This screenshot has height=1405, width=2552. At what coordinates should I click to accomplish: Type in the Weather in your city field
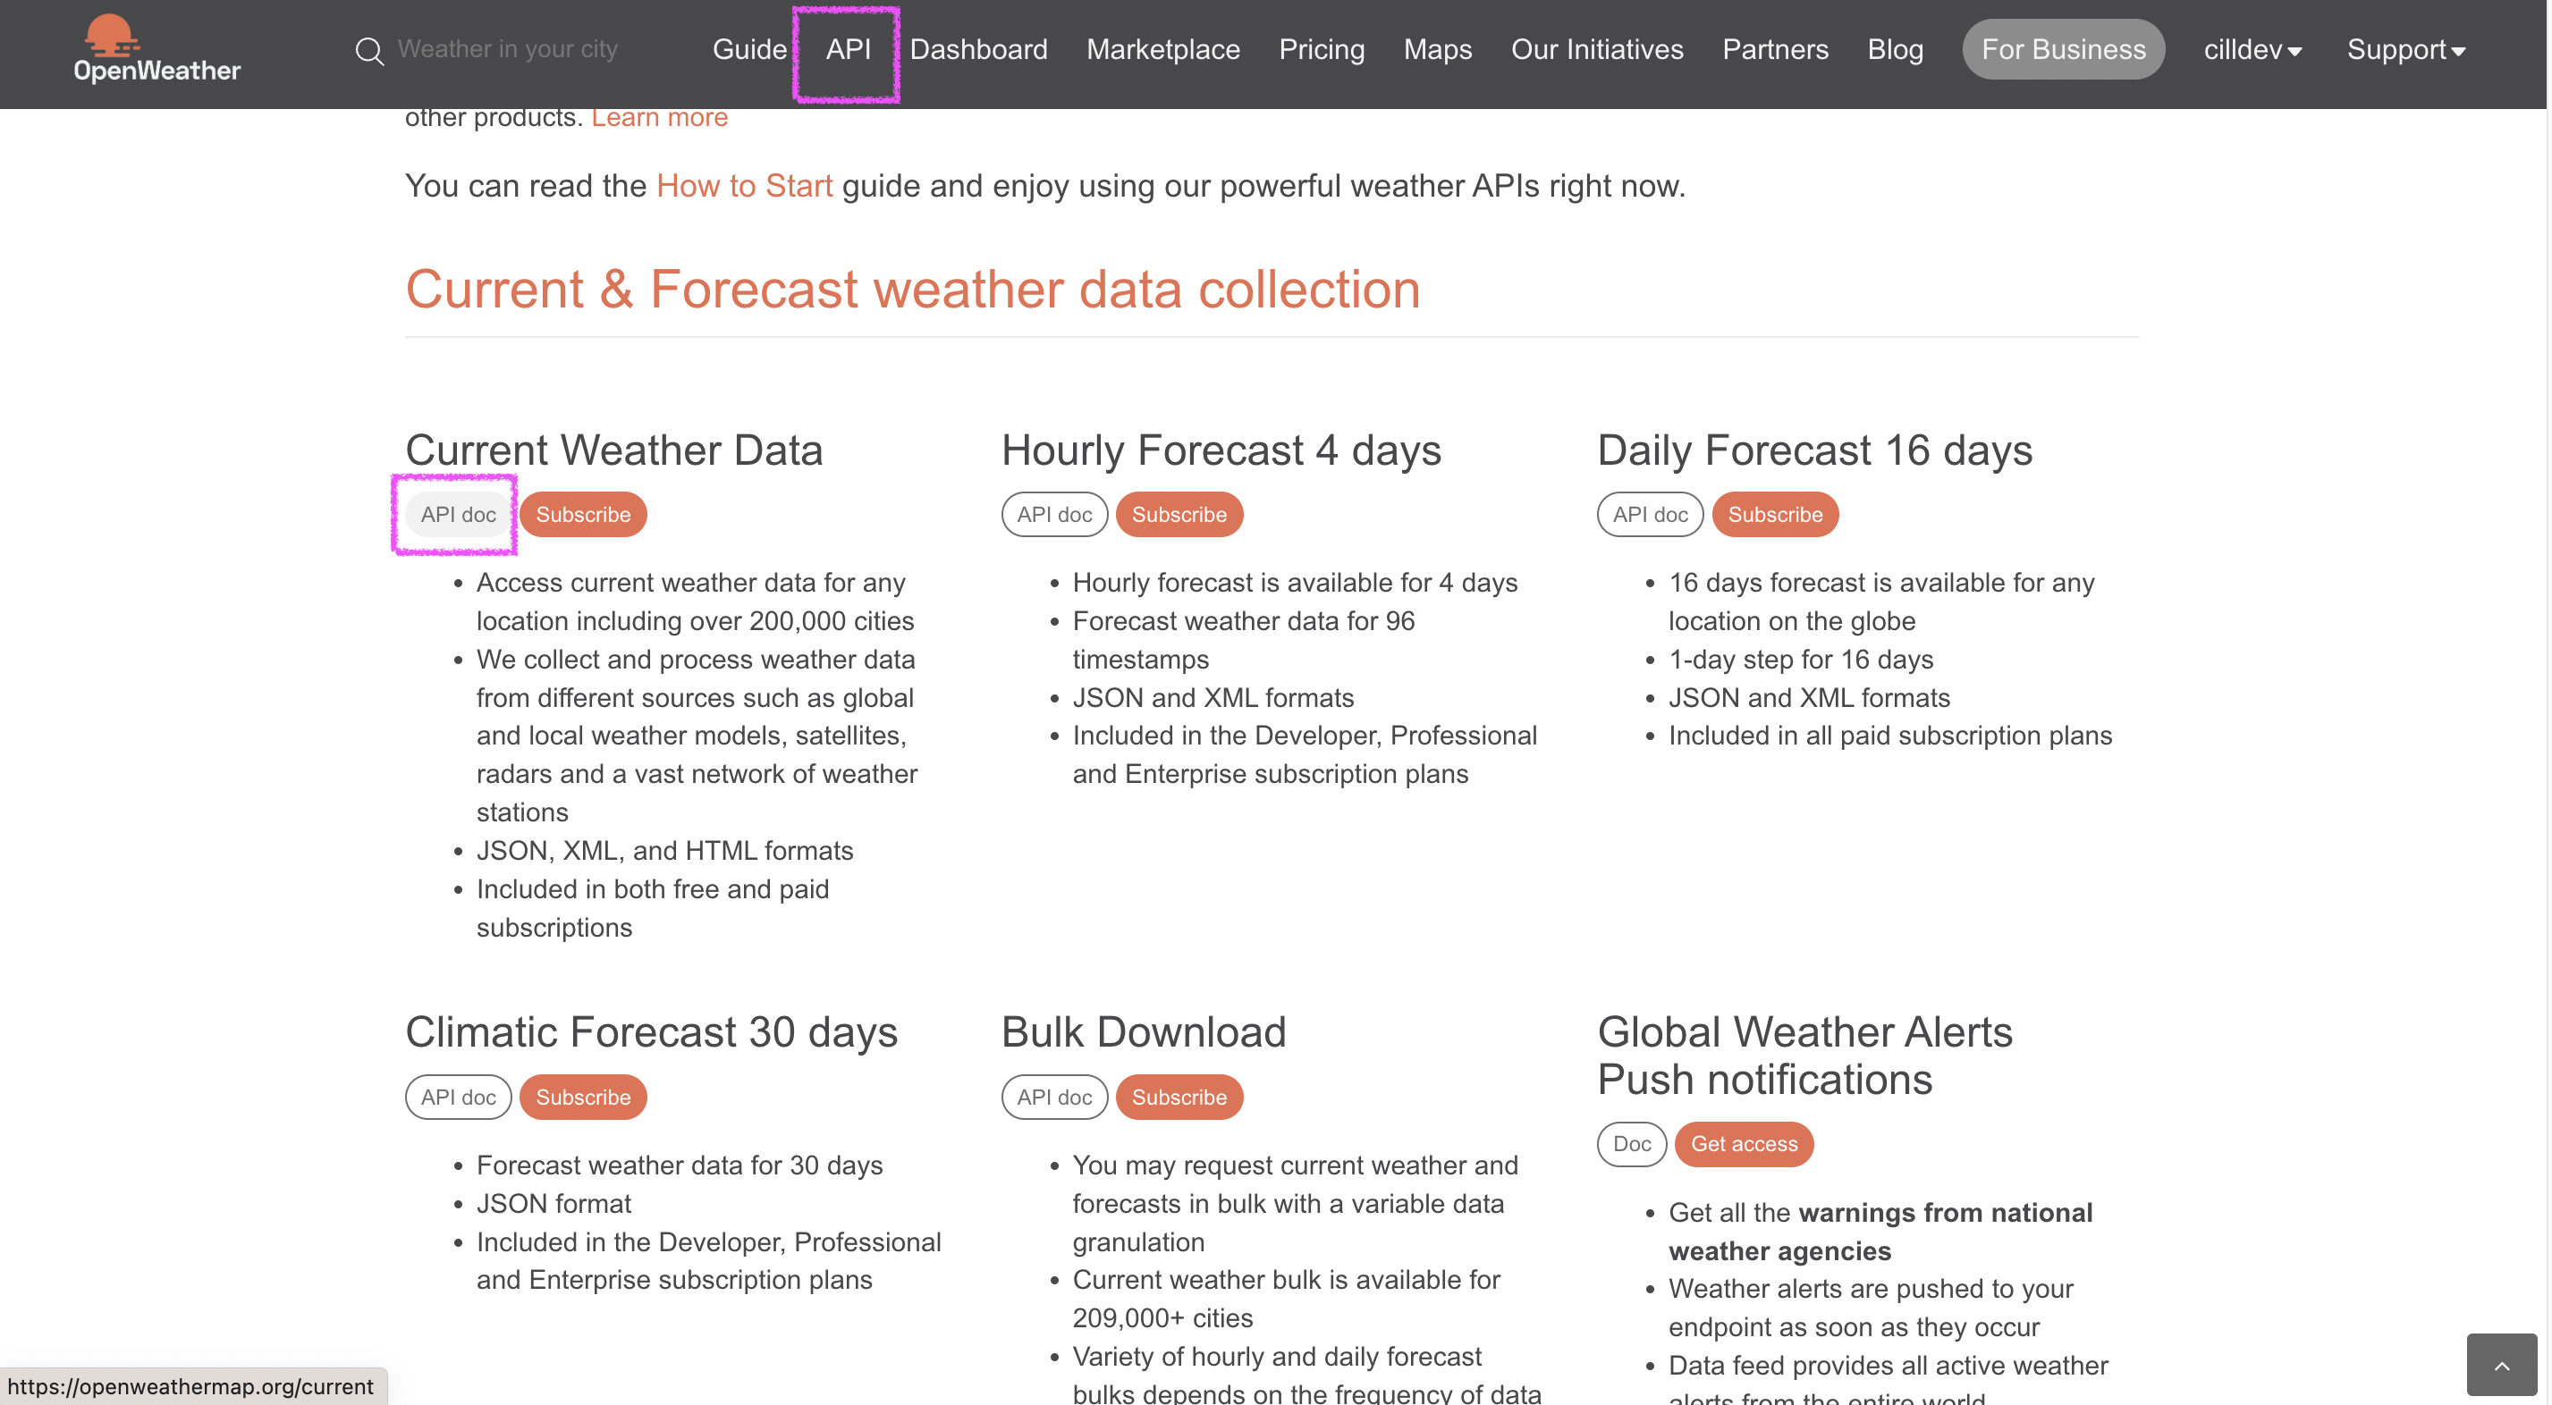507,49
